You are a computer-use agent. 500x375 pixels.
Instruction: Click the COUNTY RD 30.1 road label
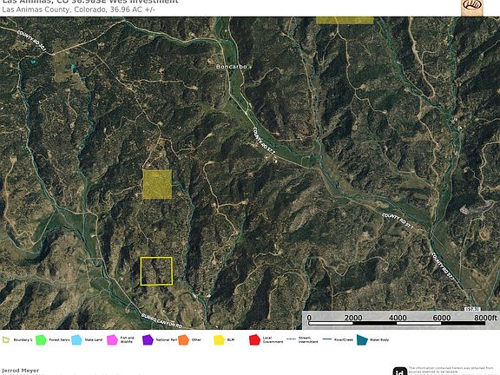tap(31, 41)
